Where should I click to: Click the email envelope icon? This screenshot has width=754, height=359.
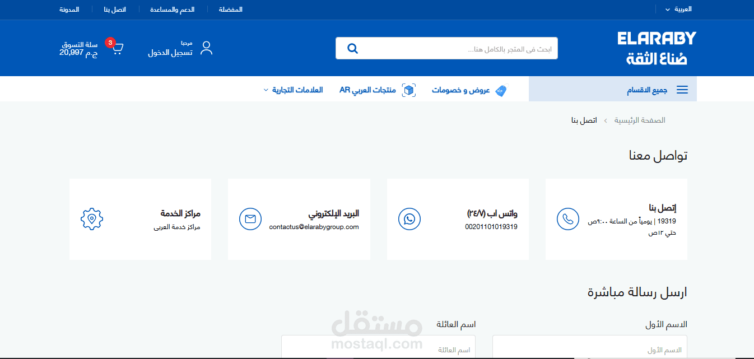[250, 219]
